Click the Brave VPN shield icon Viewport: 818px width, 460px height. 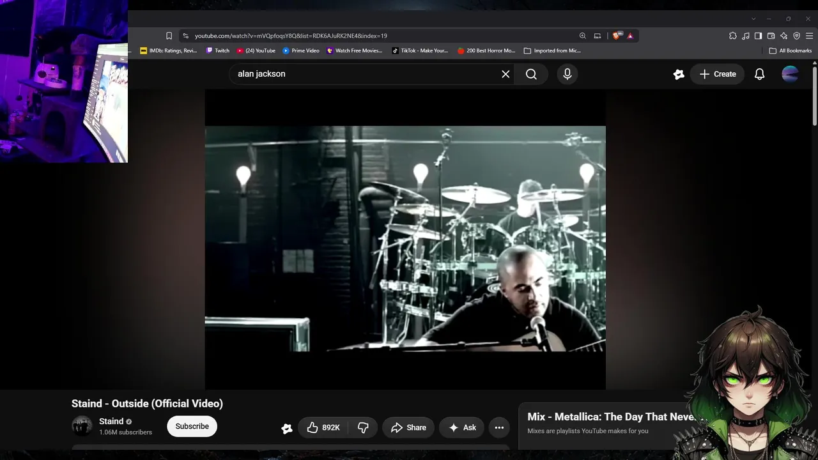[796, 36]
